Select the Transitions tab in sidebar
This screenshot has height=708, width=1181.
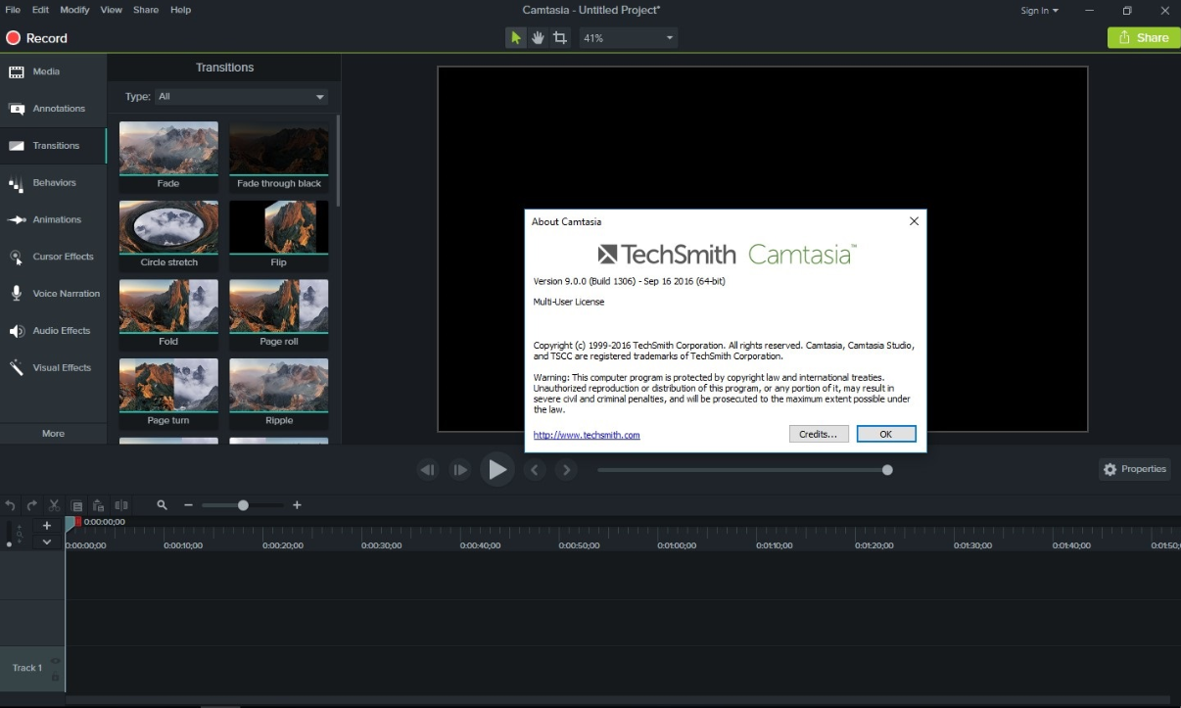tap(53, 146)
